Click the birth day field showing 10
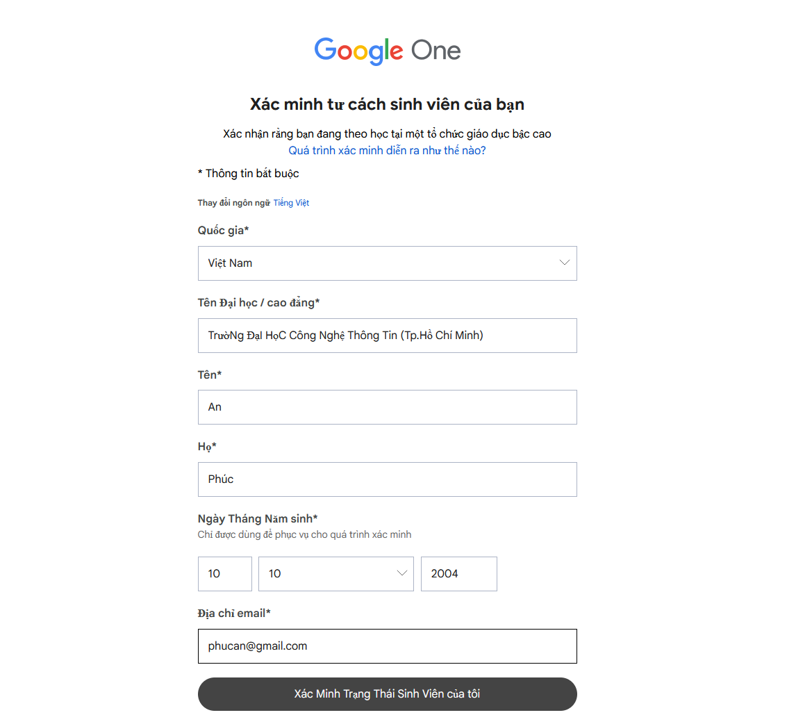The image size is (796, 715). (x=224, y=574)
